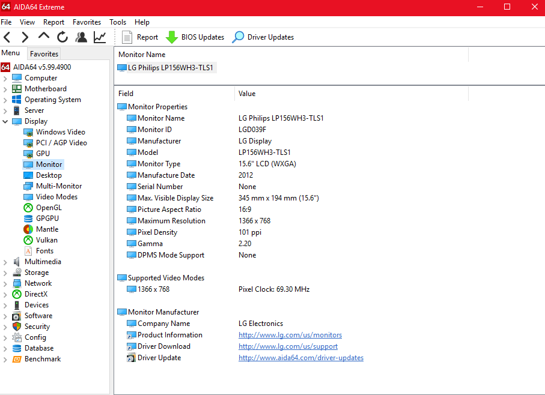Expand the Motherboard node chevron
The image size is (545, 395).
5,89
